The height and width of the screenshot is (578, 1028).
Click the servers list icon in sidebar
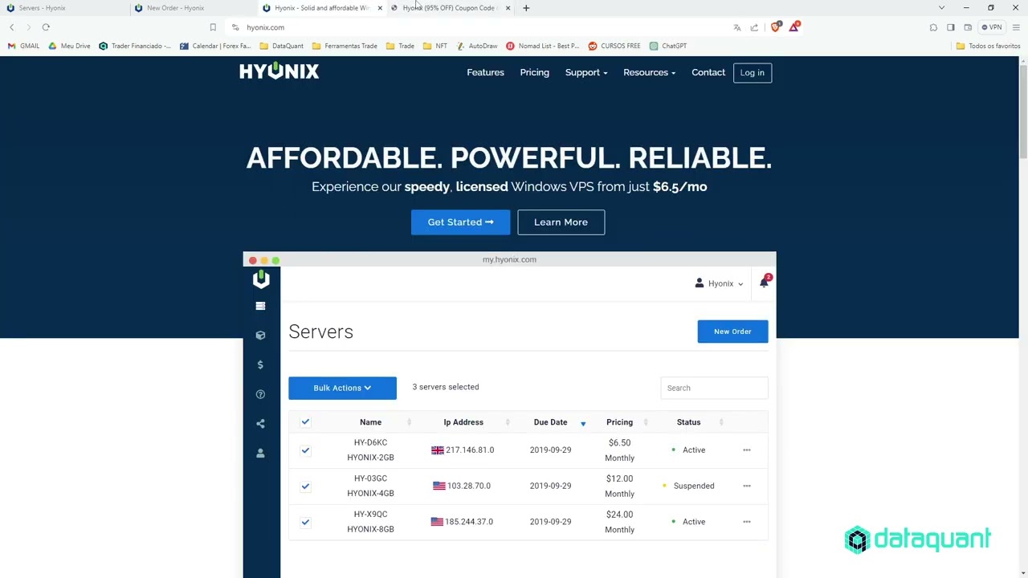260,306
